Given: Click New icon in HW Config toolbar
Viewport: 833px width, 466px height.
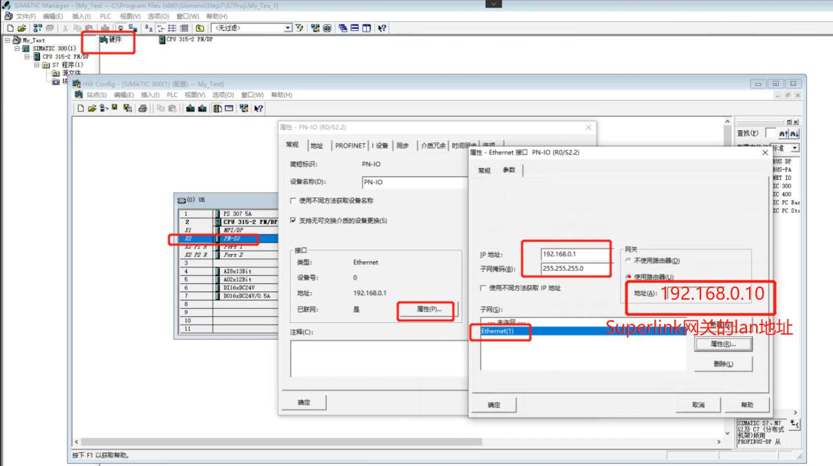Looking at the screenshot, I should [80, 108].
